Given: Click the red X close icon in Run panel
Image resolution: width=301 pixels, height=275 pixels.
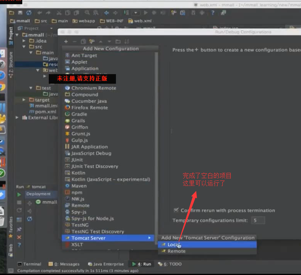Looking at the screenshot, I should tap(19, 237).
